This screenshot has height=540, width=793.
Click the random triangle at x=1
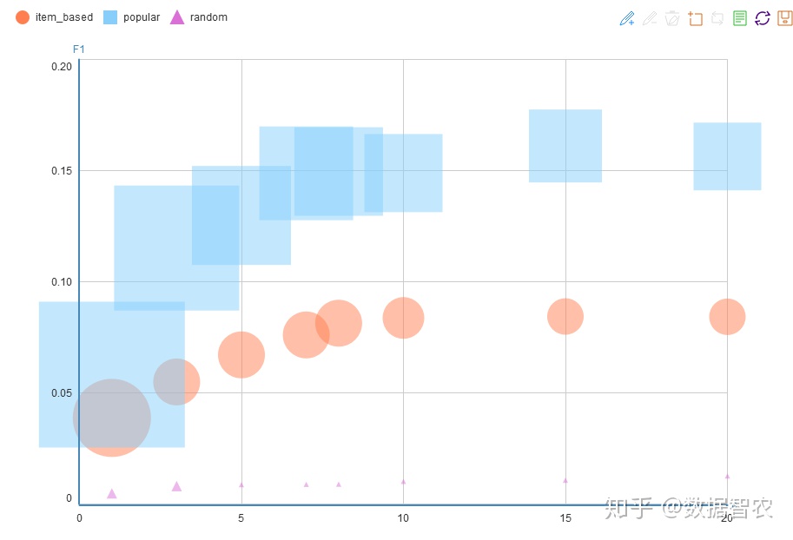click(x=111, y=494)
